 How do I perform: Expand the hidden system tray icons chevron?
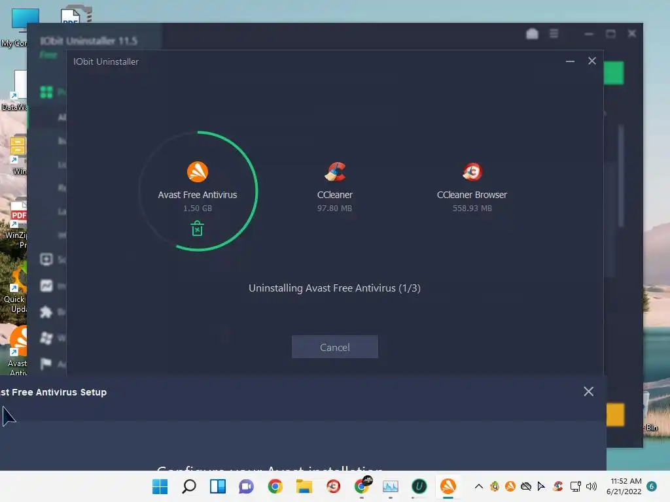pos(479,486)
